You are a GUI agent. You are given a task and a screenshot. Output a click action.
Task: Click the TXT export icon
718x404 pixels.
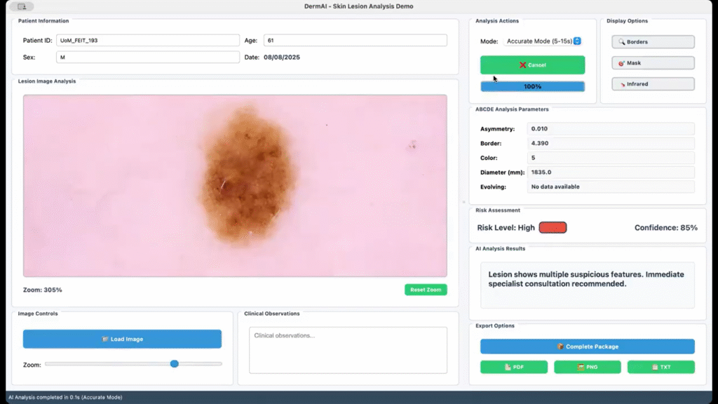tap(655, 367)
